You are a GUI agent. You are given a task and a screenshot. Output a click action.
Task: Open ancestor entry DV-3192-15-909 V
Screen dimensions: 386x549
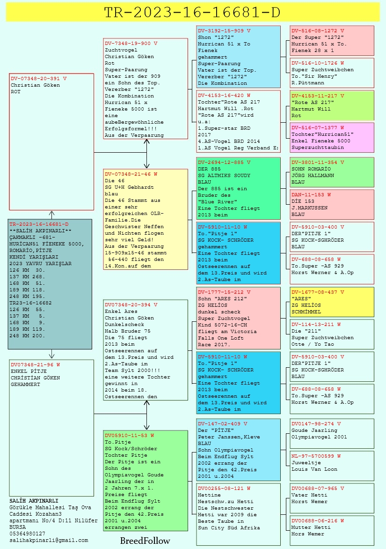click(224, 30)
